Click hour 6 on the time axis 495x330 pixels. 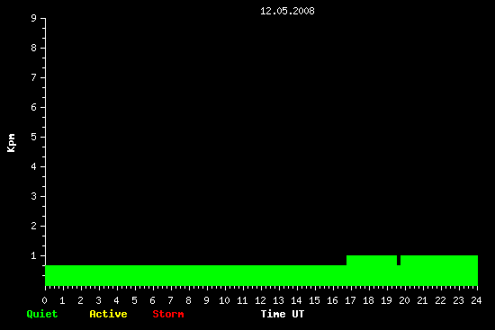[x=152, y=300]
